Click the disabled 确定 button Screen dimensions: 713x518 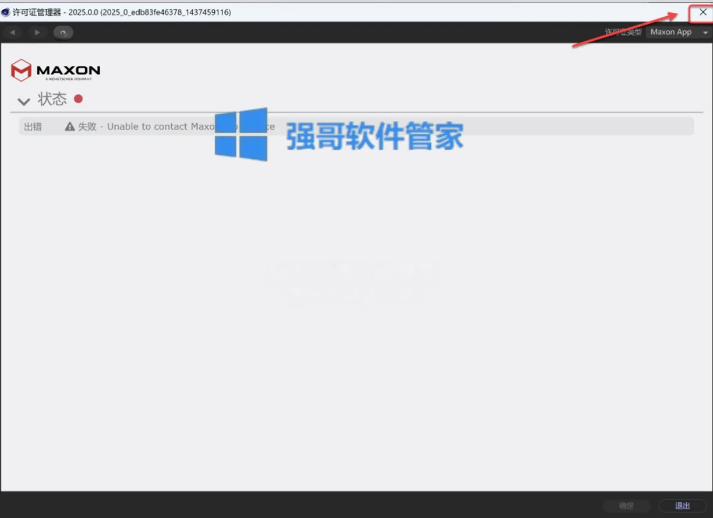(x=626, y=506)
